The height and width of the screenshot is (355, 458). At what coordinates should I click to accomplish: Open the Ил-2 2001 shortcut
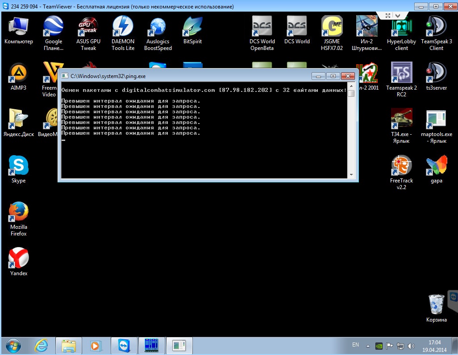pos(368,77)
